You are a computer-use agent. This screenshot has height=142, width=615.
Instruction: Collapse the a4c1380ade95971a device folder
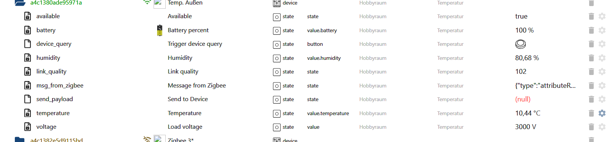pos(20,3)
